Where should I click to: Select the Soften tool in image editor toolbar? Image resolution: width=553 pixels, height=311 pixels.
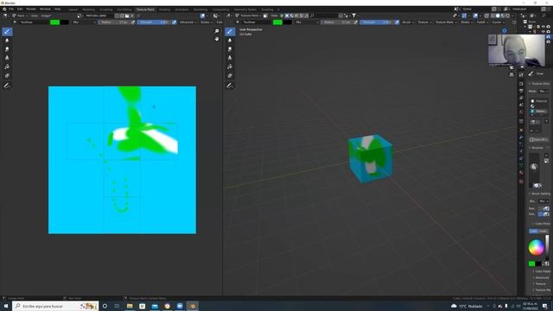7,41
